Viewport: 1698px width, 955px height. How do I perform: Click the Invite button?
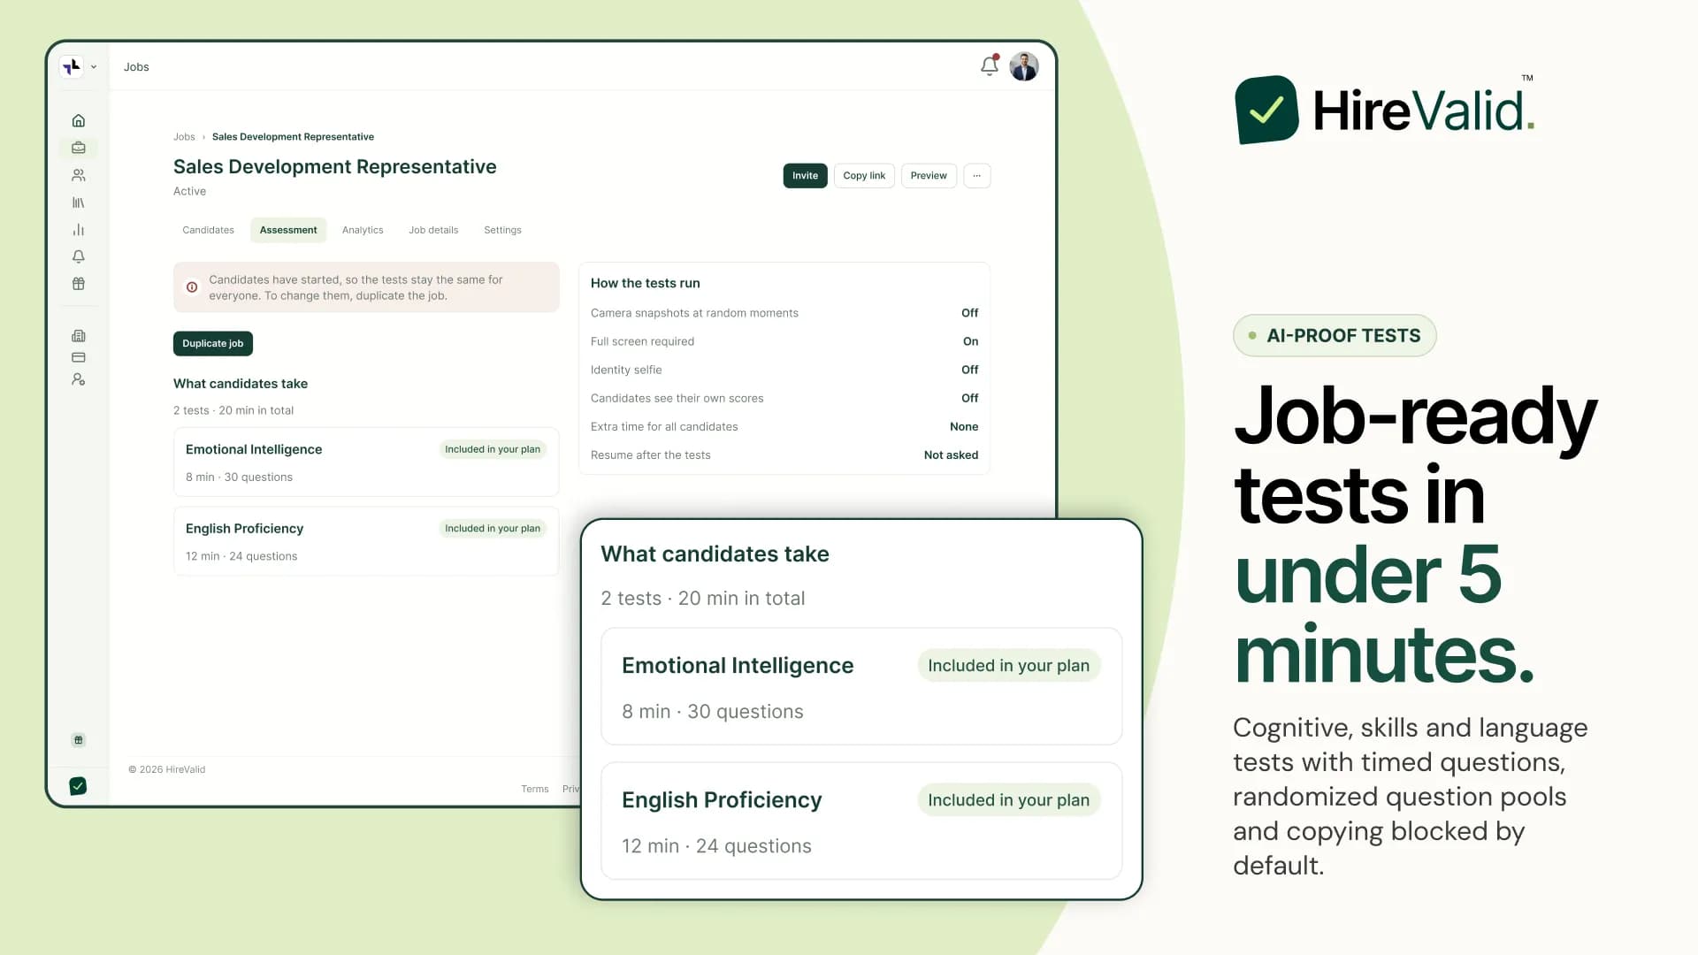point(805,176)
